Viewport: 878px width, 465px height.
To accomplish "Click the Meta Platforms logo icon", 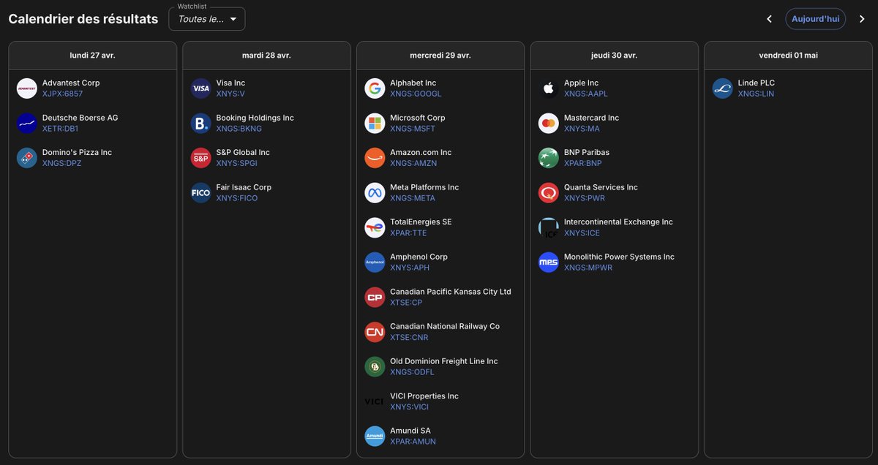I will (375, 193).
